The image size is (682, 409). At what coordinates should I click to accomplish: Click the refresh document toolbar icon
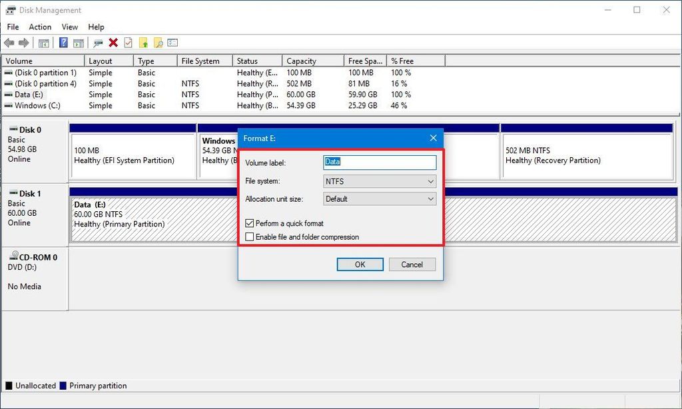[x=127, y=43]
